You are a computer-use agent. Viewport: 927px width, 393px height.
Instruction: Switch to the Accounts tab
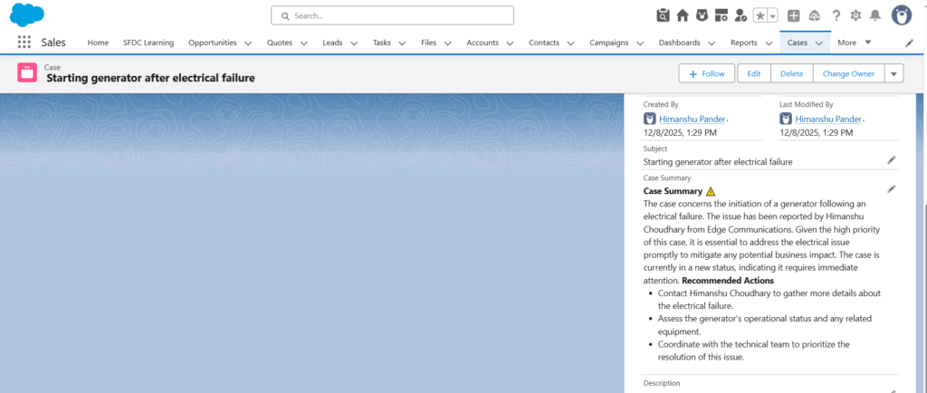point(483,43)
